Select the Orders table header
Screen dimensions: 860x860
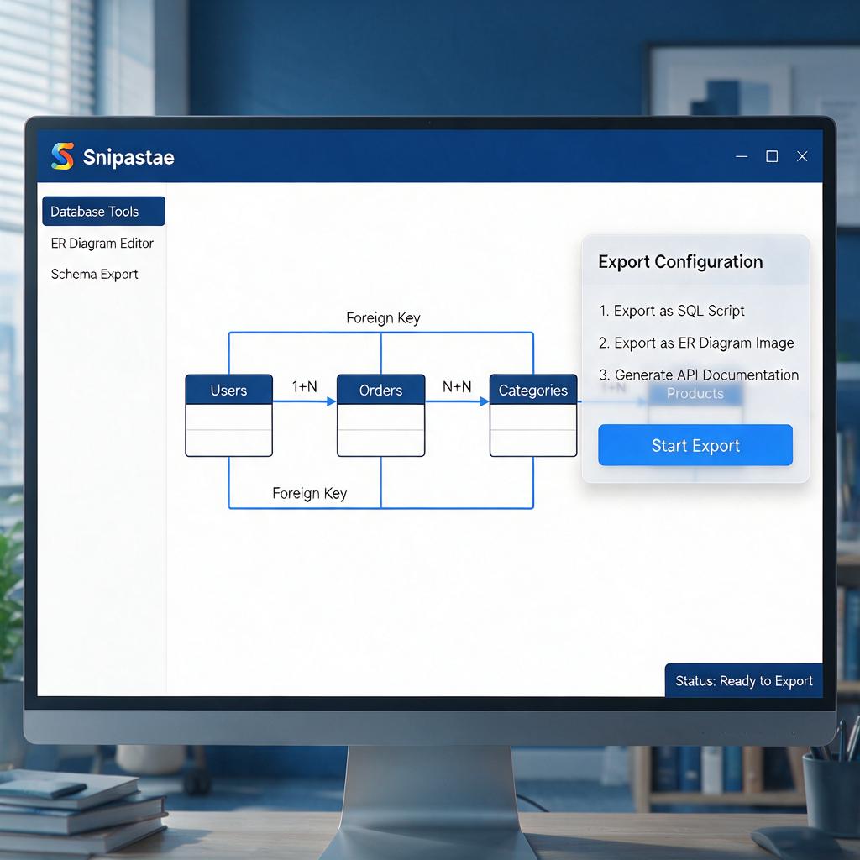pyautogui.click(x=380, y=390)
